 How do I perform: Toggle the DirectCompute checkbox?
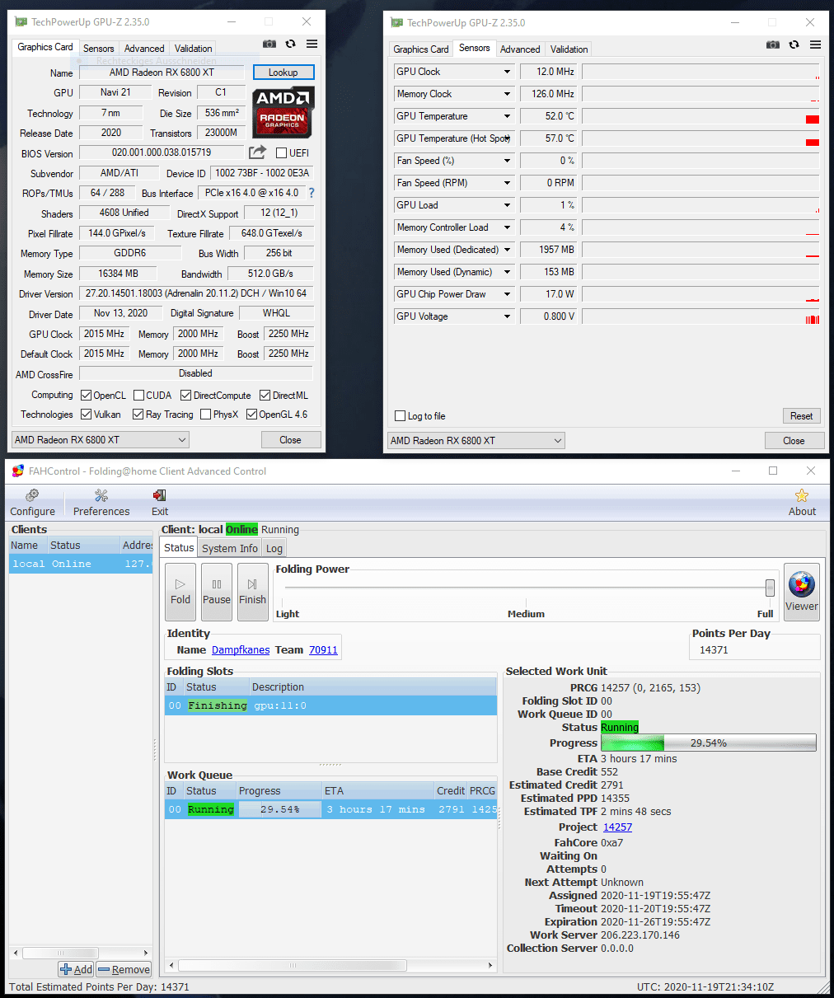pos(185,396)
